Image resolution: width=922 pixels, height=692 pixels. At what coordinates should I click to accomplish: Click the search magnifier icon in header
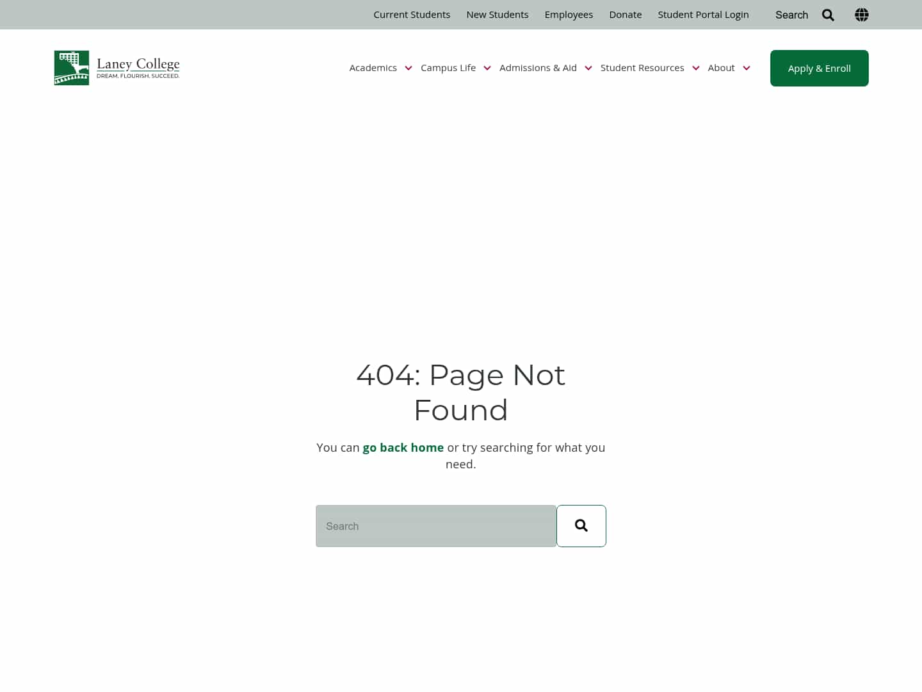(828, 14)
